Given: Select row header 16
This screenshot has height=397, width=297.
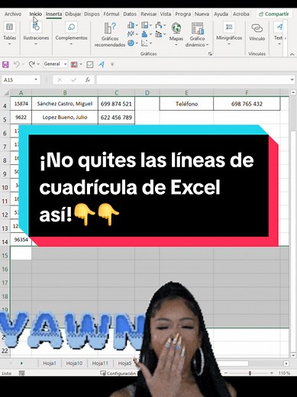Looking at the screenshot, I should coord(5,269).
